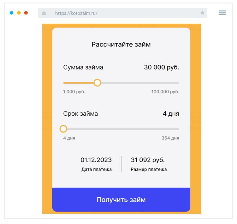
Task: Select the "100 000 руб." maximum label
Action: 165,92
